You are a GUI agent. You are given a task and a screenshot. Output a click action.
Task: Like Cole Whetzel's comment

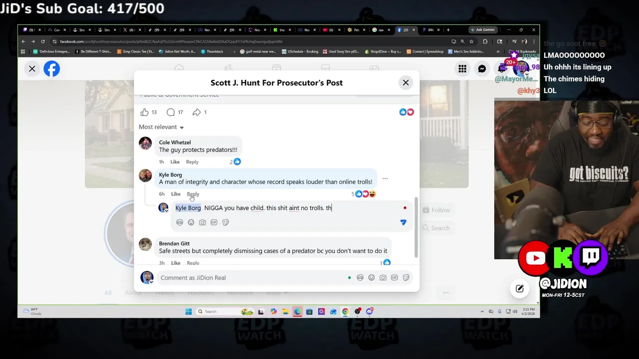click(x=175, y=162)
